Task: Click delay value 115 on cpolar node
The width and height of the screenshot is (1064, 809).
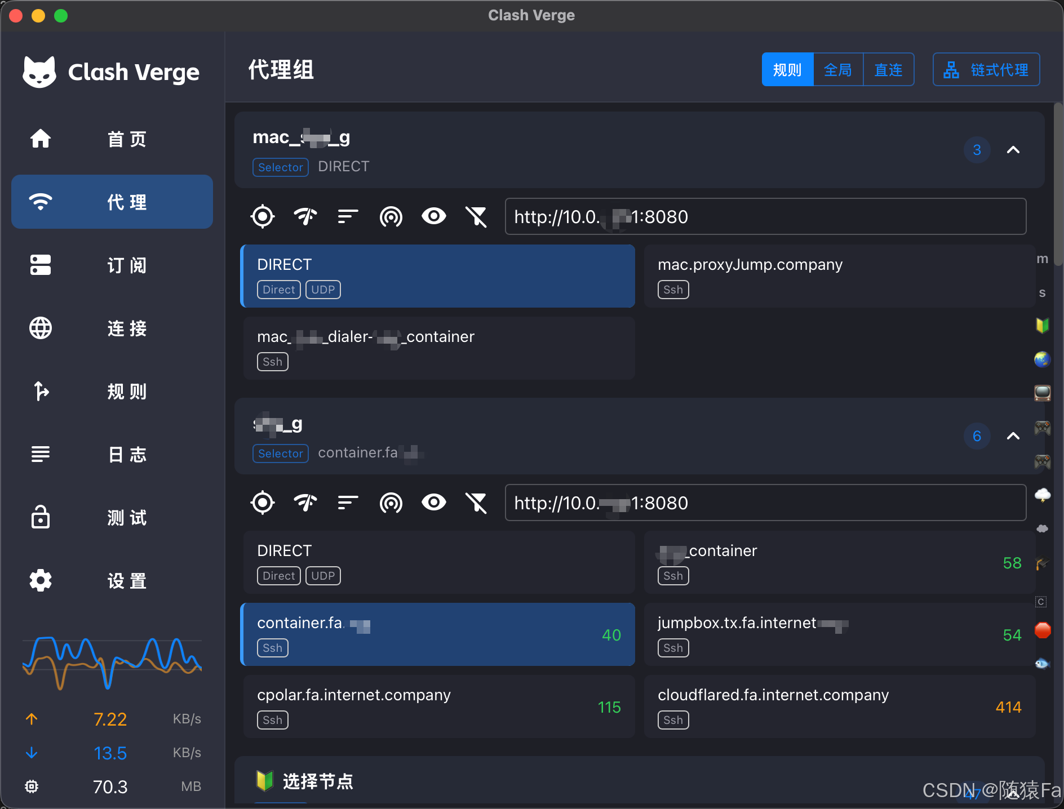Action: coord(609,707)
